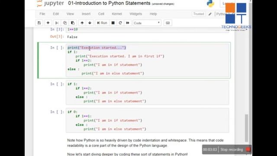Rename notebook via title text
The image size is (277, 156).
[x=109, y=3]
